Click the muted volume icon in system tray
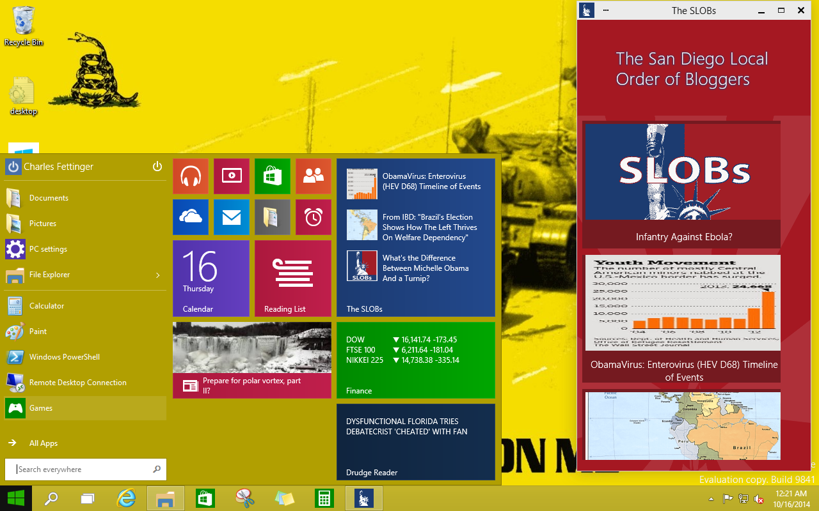 (759, 499)
